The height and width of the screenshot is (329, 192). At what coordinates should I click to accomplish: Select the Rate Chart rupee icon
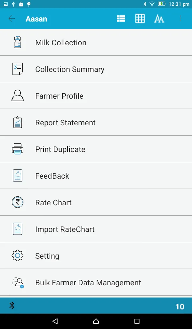(17, 202)
